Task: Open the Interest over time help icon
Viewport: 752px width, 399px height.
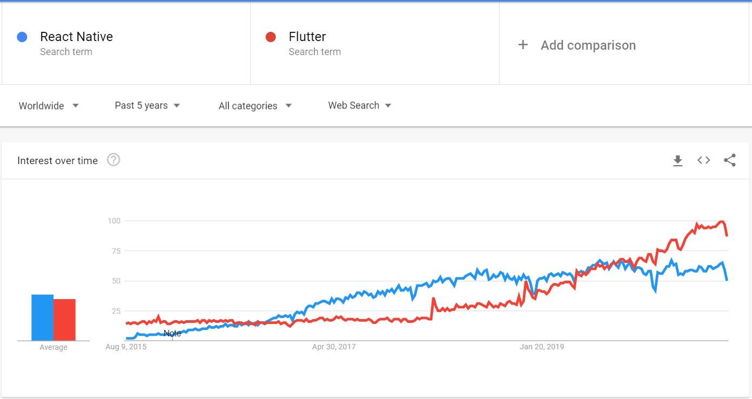Action: pos(113,160)
